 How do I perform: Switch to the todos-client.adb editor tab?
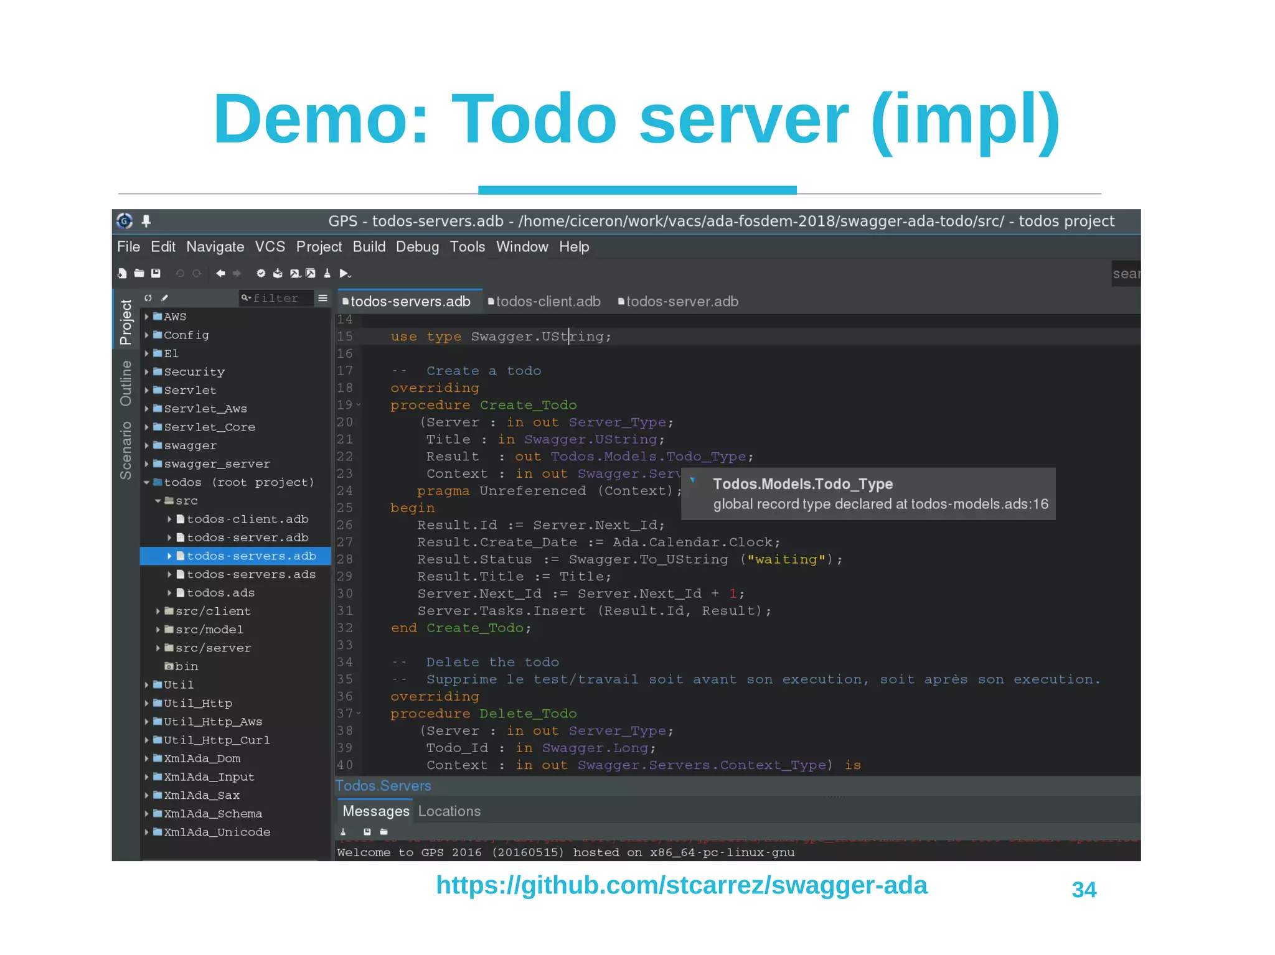[545, 302]
